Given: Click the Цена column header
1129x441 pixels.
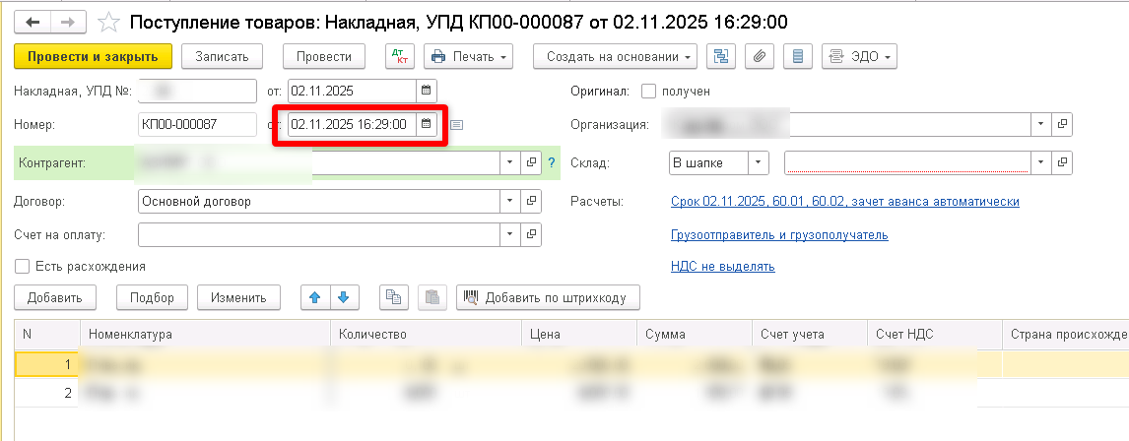Looking at the screenshot, I should coord(579,335).
